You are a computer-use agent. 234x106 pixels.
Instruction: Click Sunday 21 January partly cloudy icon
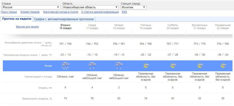[x=199, y=66]
